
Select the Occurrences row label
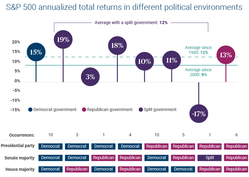22,135
